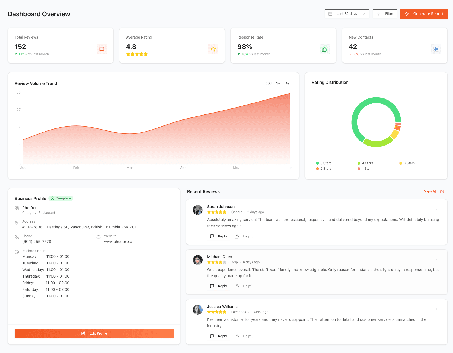Click the pencil icon on Edit Profile

pos(83,333)
